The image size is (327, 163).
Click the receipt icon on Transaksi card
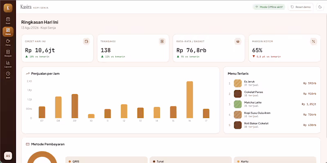pyautogui.click(x=162, y=41)
